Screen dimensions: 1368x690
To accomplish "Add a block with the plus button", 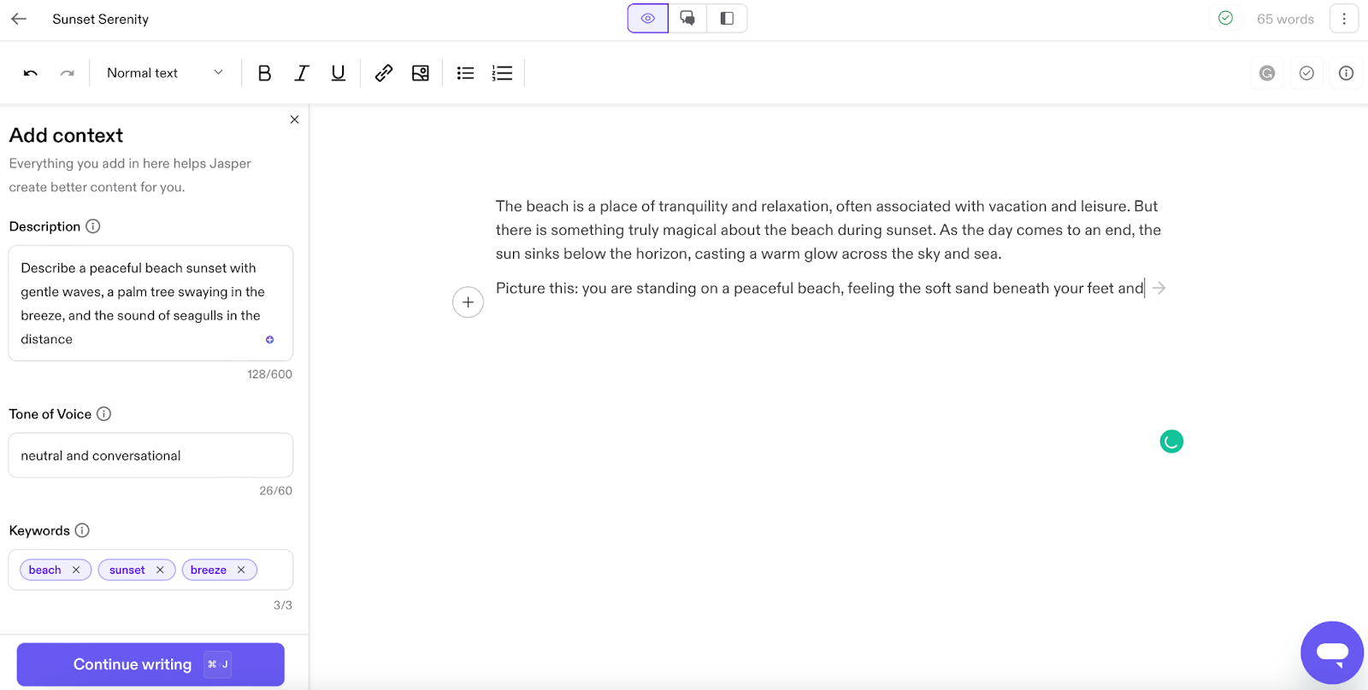I will point(468,302).
